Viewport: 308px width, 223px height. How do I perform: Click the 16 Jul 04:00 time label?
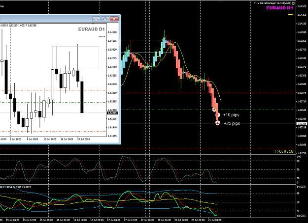point(63,220)
